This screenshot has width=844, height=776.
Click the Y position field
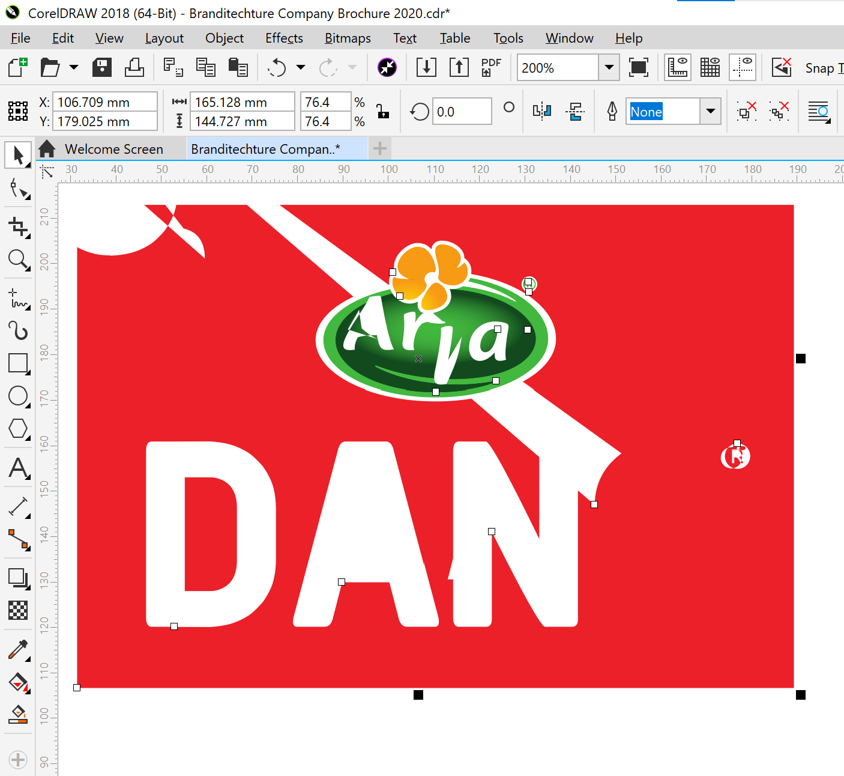point(105,121)
